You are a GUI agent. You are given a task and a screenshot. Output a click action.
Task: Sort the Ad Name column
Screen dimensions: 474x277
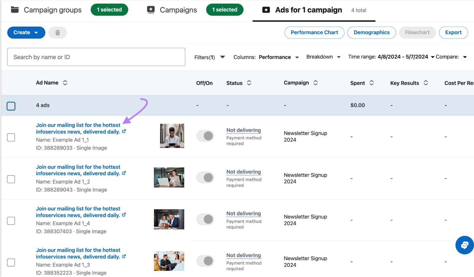click(65, 83)
